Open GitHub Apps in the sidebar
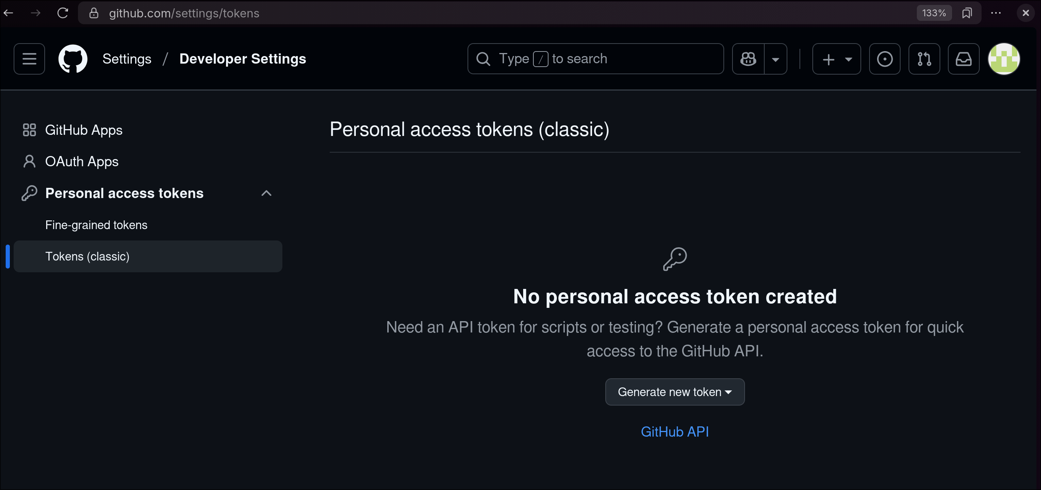1041x490 pixels. point(83,130)
